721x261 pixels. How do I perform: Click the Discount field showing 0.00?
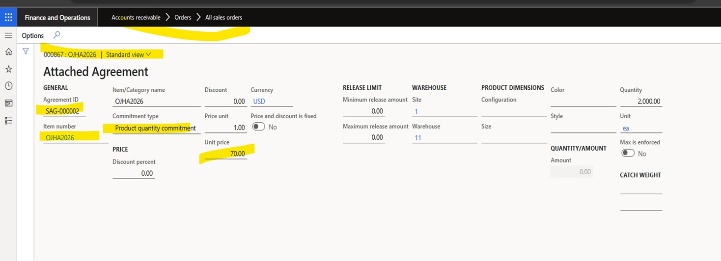225,102
